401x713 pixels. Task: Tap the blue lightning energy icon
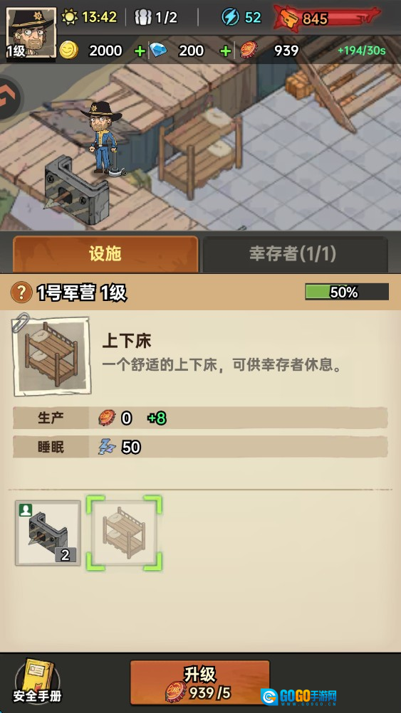[230, 17]
